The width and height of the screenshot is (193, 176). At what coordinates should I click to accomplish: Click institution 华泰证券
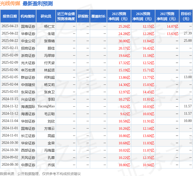click(28, 33)
